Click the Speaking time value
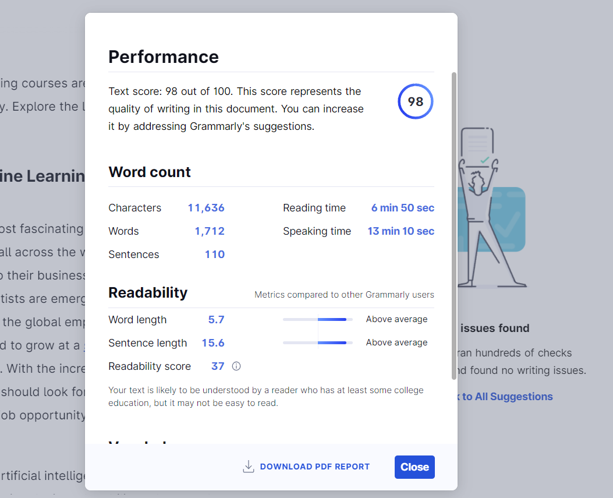 (x=401, y=231)
